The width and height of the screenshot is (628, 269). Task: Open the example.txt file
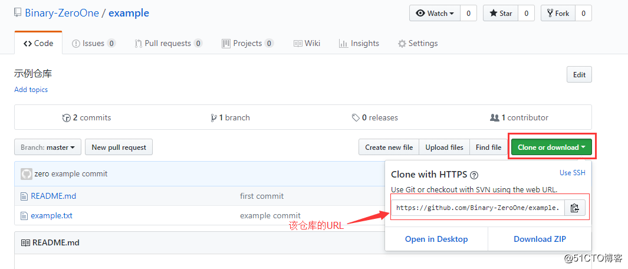[x=52, y=216]
